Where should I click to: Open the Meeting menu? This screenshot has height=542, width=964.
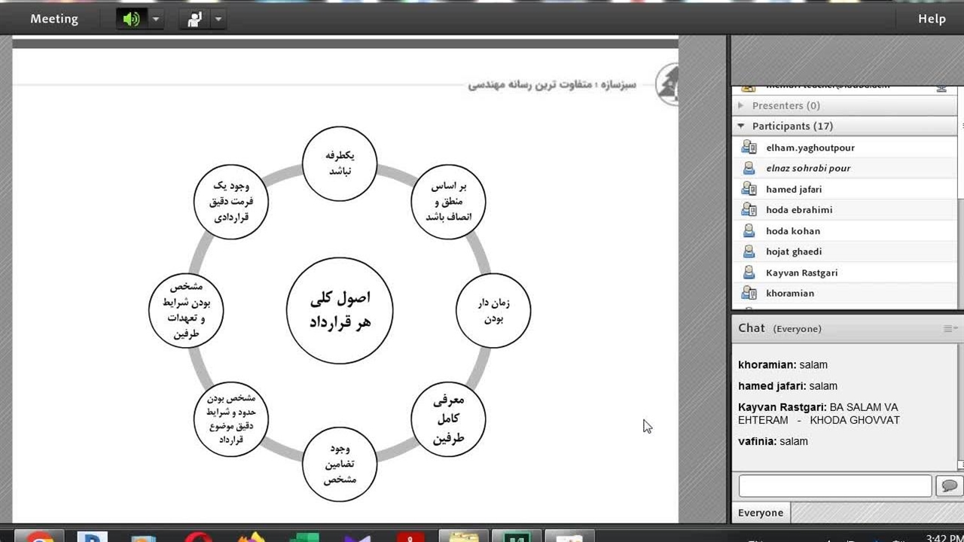[x=54, y=19]
